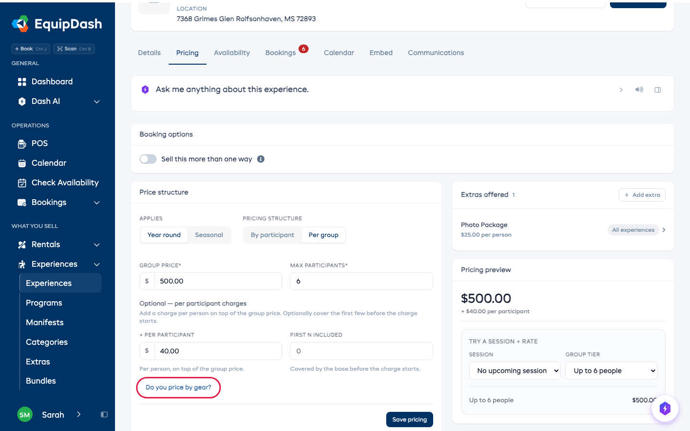Switch to the Availability tab

pyautogui.click(x=232, y=53)
